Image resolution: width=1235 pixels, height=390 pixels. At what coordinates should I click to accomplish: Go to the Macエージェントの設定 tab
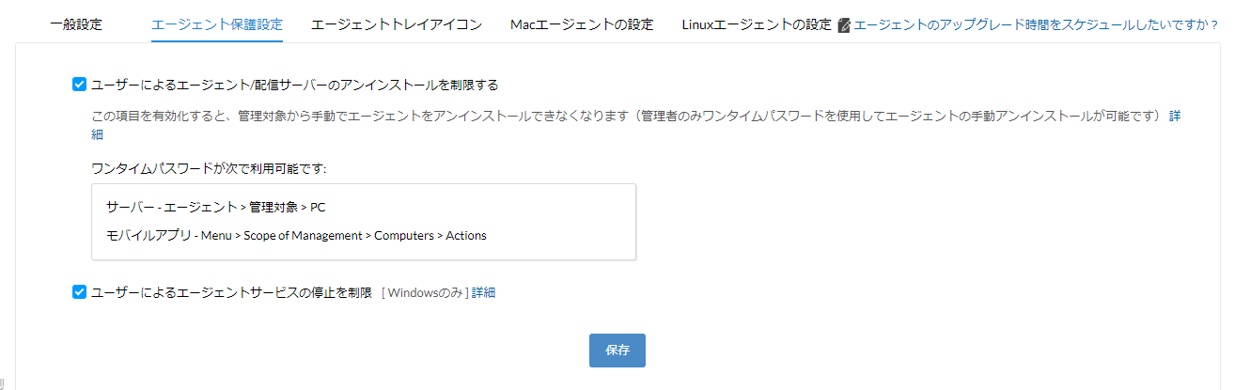(x=582, y=24)
